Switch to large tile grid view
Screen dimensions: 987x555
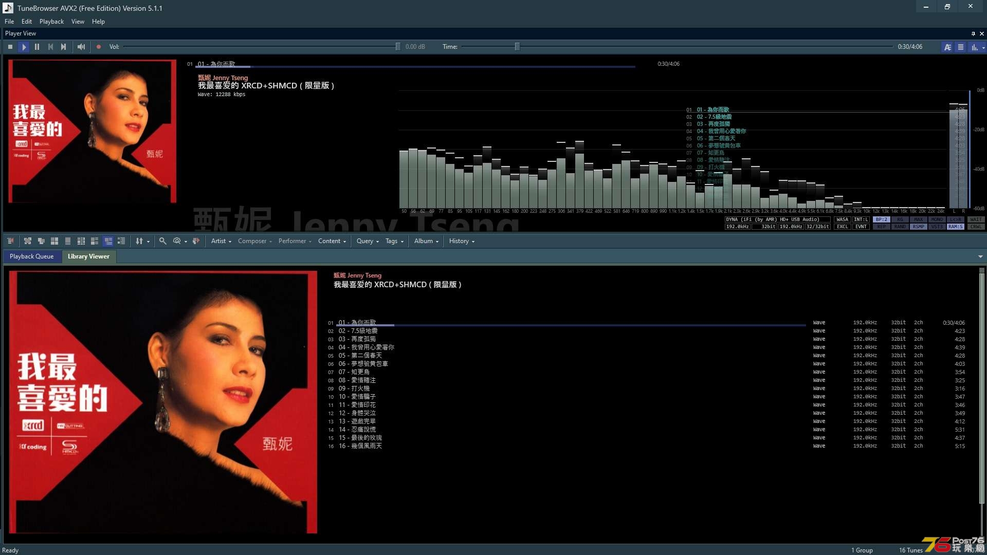click(54, 241)
